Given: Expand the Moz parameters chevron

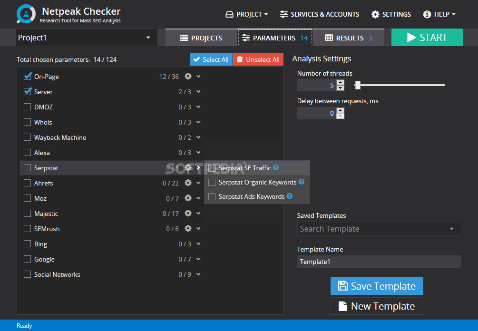Looking at the screenshot, I should pyautogui.click(x=198, y=198).
